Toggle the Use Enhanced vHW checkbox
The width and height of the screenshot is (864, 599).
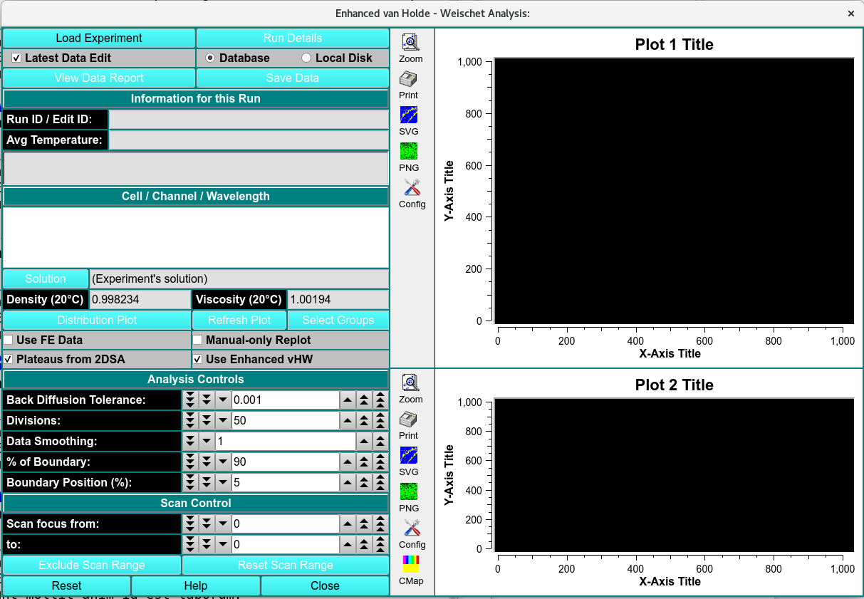(198, 360)
